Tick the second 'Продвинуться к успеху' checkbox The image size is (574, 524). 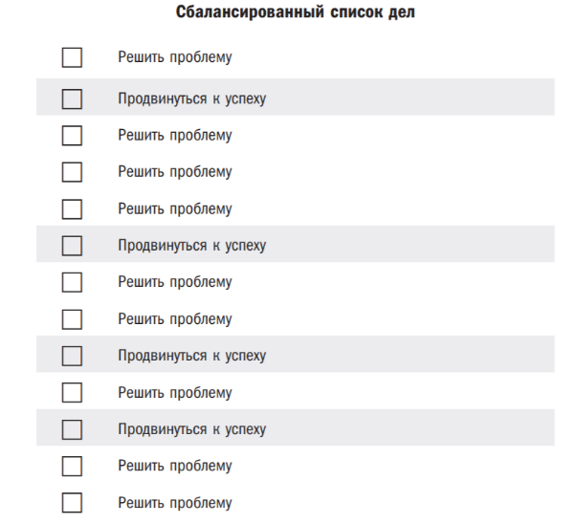72,246
